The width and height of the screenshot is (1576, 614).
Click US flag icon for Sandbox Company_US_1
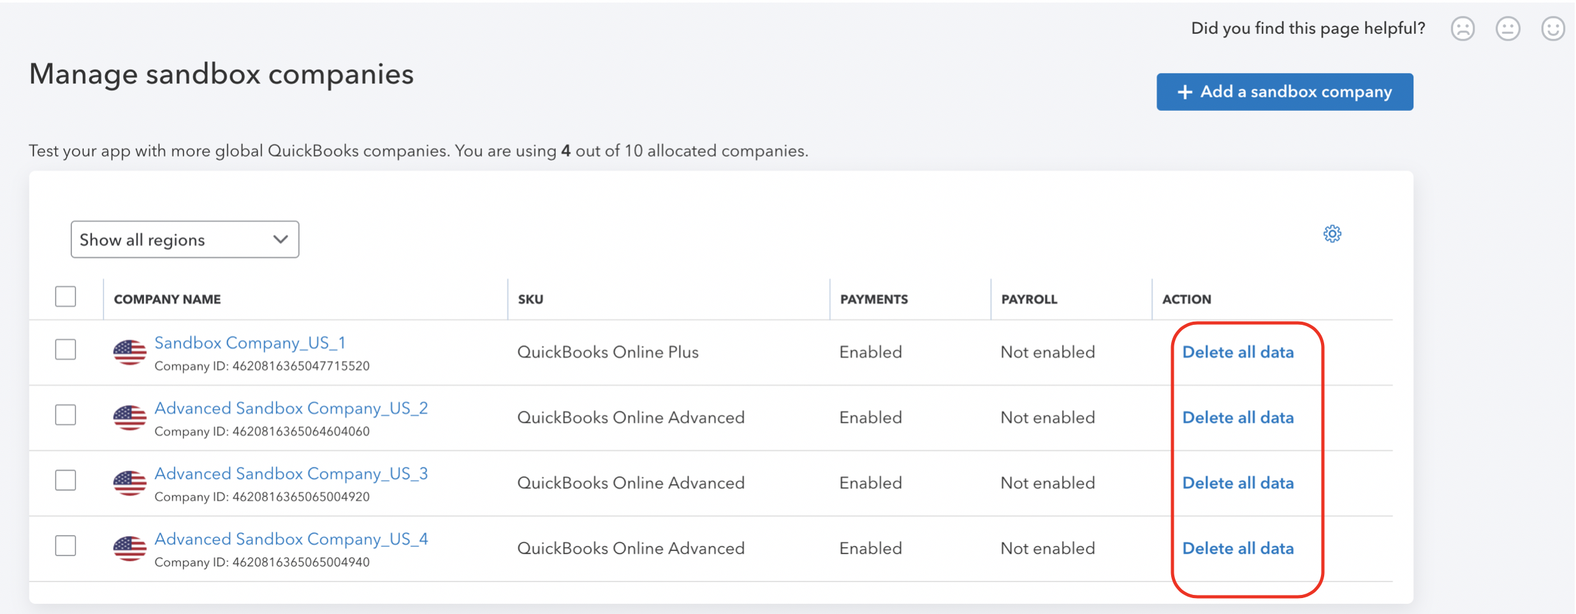pyautogui.click(x=129, y=352)
